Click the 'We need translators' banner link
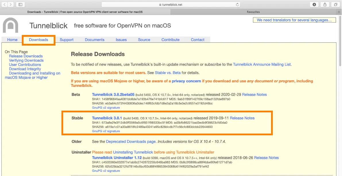Viewport: 342px width, 176px height. point(294,20)
